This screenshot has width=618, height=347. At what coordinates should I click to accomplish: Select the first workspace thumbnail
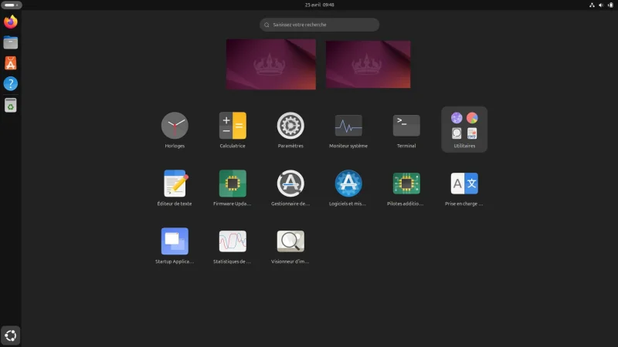[x=271, y=64]
